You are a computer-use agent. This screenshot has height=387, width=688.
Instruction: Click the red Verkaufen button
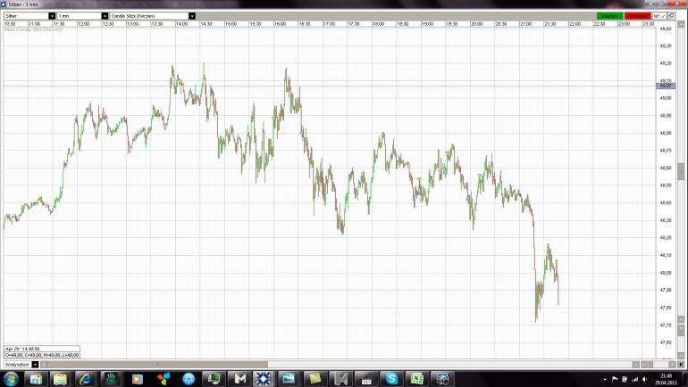point(637,16)
